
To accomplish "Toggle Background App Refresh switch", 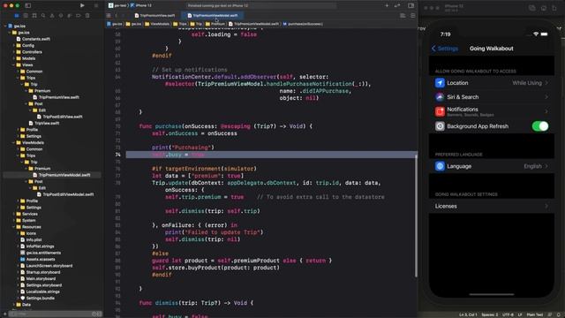I will pos(539,126).
